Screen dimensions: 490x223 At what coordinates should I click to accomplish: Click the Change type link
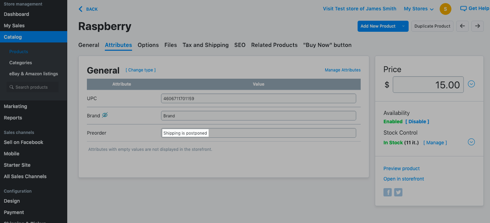(140, 70)
